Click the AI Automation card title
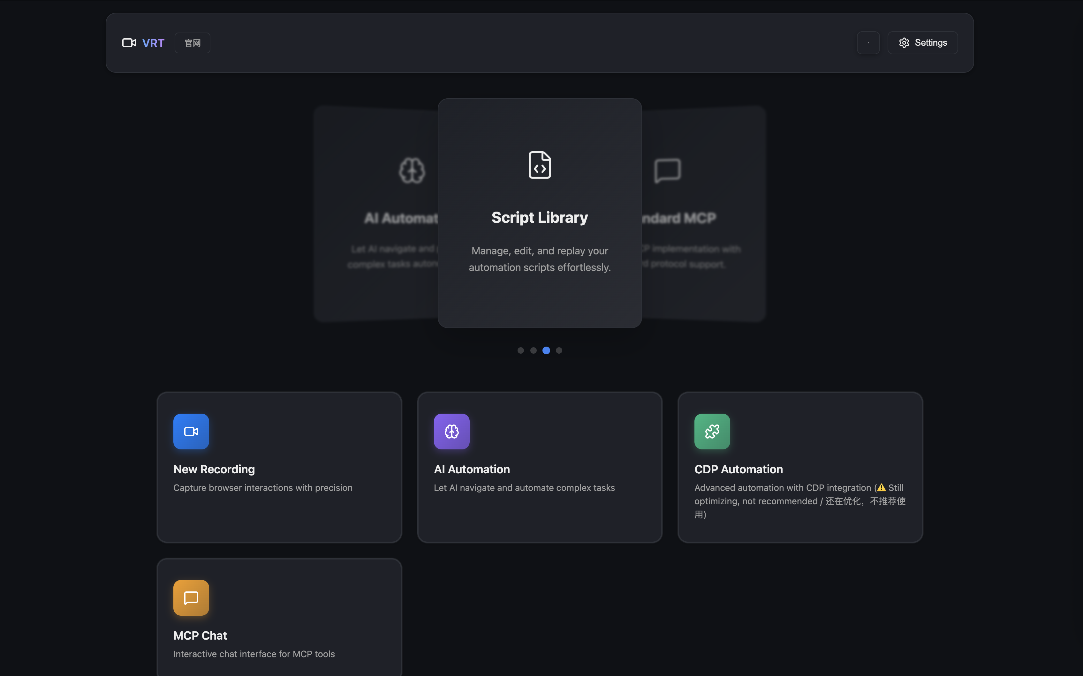This screenshot has width=1083, height=676. click(472, 469)
